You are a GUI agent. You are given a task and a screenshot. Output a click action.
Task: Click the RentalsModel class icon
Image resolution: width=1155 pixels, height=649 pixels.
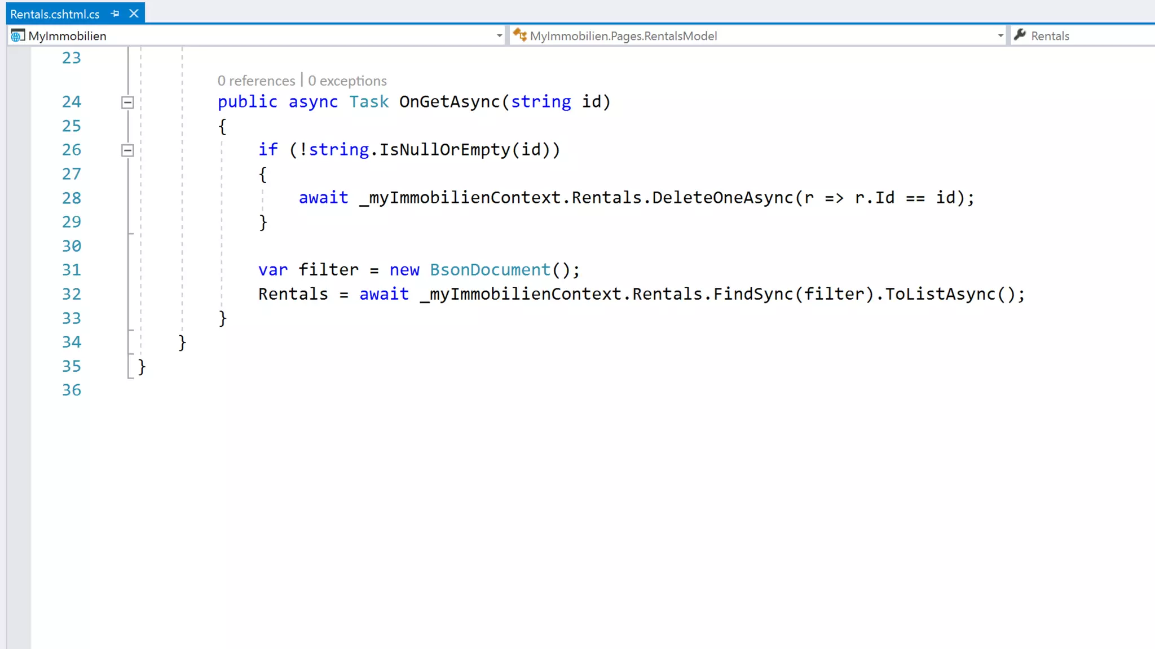pos(520,35)
